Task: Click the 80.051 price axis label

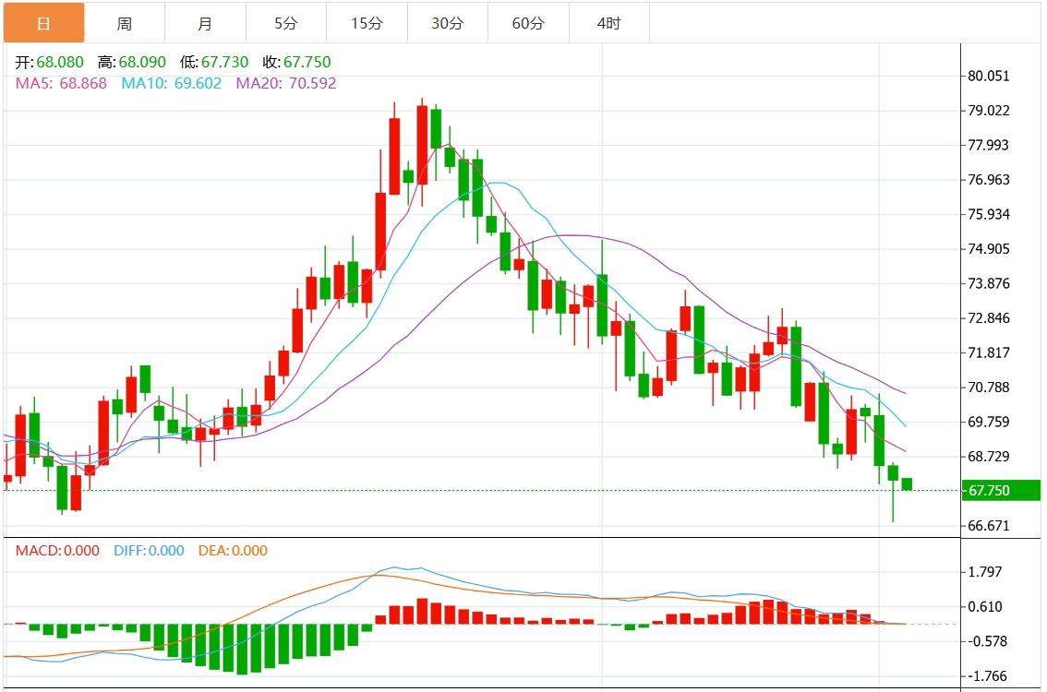Action: [x=989, y=76]
